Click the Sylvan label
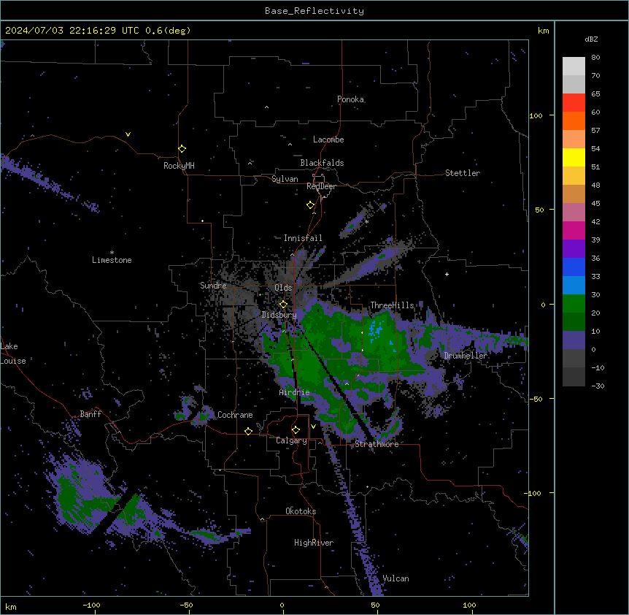Screen dimensions: 629x615 point(285,179)
